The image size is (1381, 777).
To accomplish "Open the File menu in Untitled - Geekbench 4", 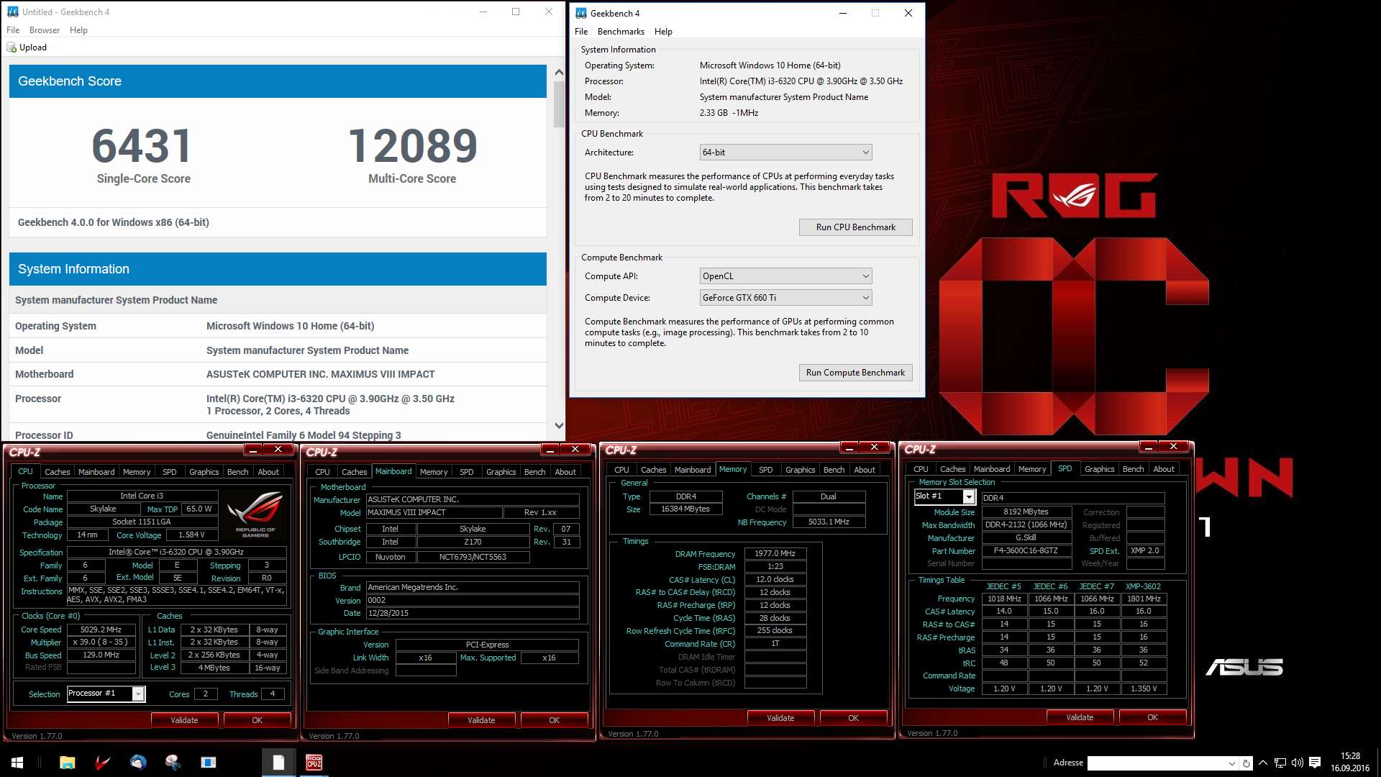I will point(13,30).
